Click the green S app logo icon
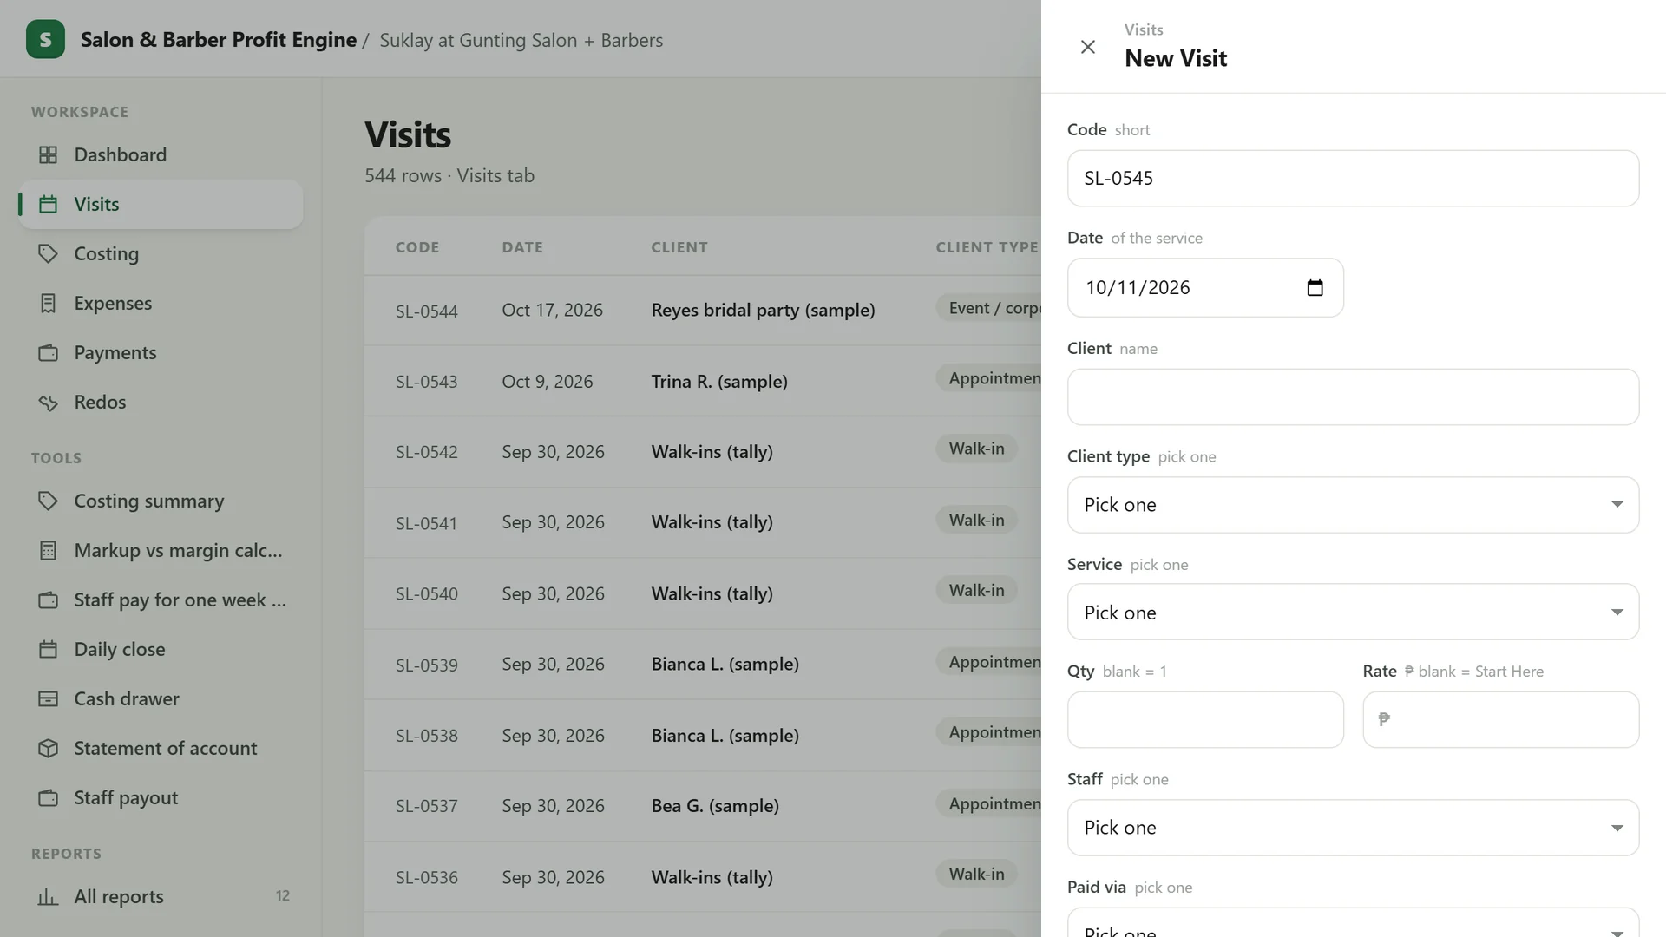The height and width of the screenshot is (937, 1666). click(45, 39)
